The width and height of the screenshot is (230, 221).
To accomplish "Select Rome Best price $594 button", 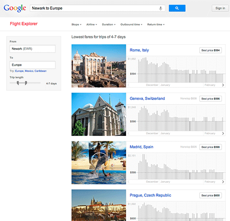I will coord(210,50).
